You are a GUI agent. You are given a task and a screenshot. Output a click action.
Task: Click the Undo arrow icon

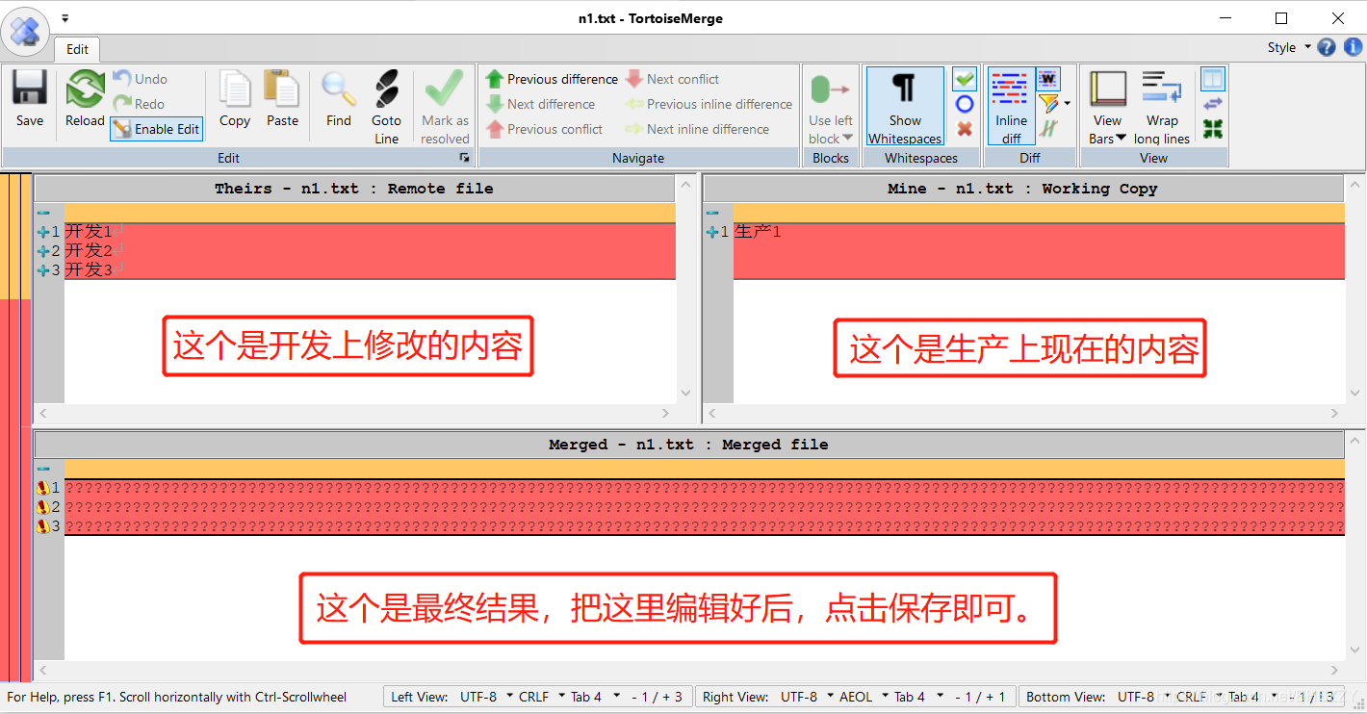(x=121, y=79)
